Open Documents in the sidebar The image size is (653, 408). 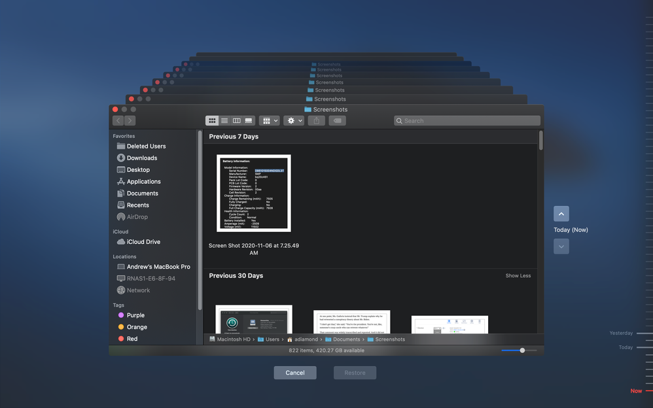[138, 193]
